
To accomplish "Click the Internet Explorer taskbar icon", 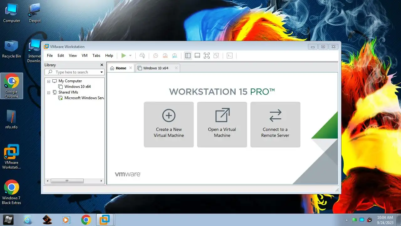I will coord(28,220).
